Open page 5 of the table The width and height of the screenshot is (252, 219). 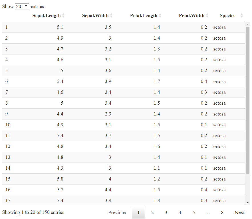(x=194, y=212)
